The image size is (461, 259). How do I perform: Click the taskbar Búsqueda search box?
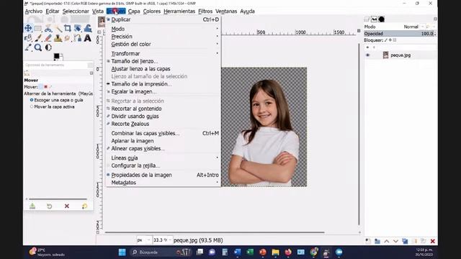pyautogui.click(x=160, y=252)
